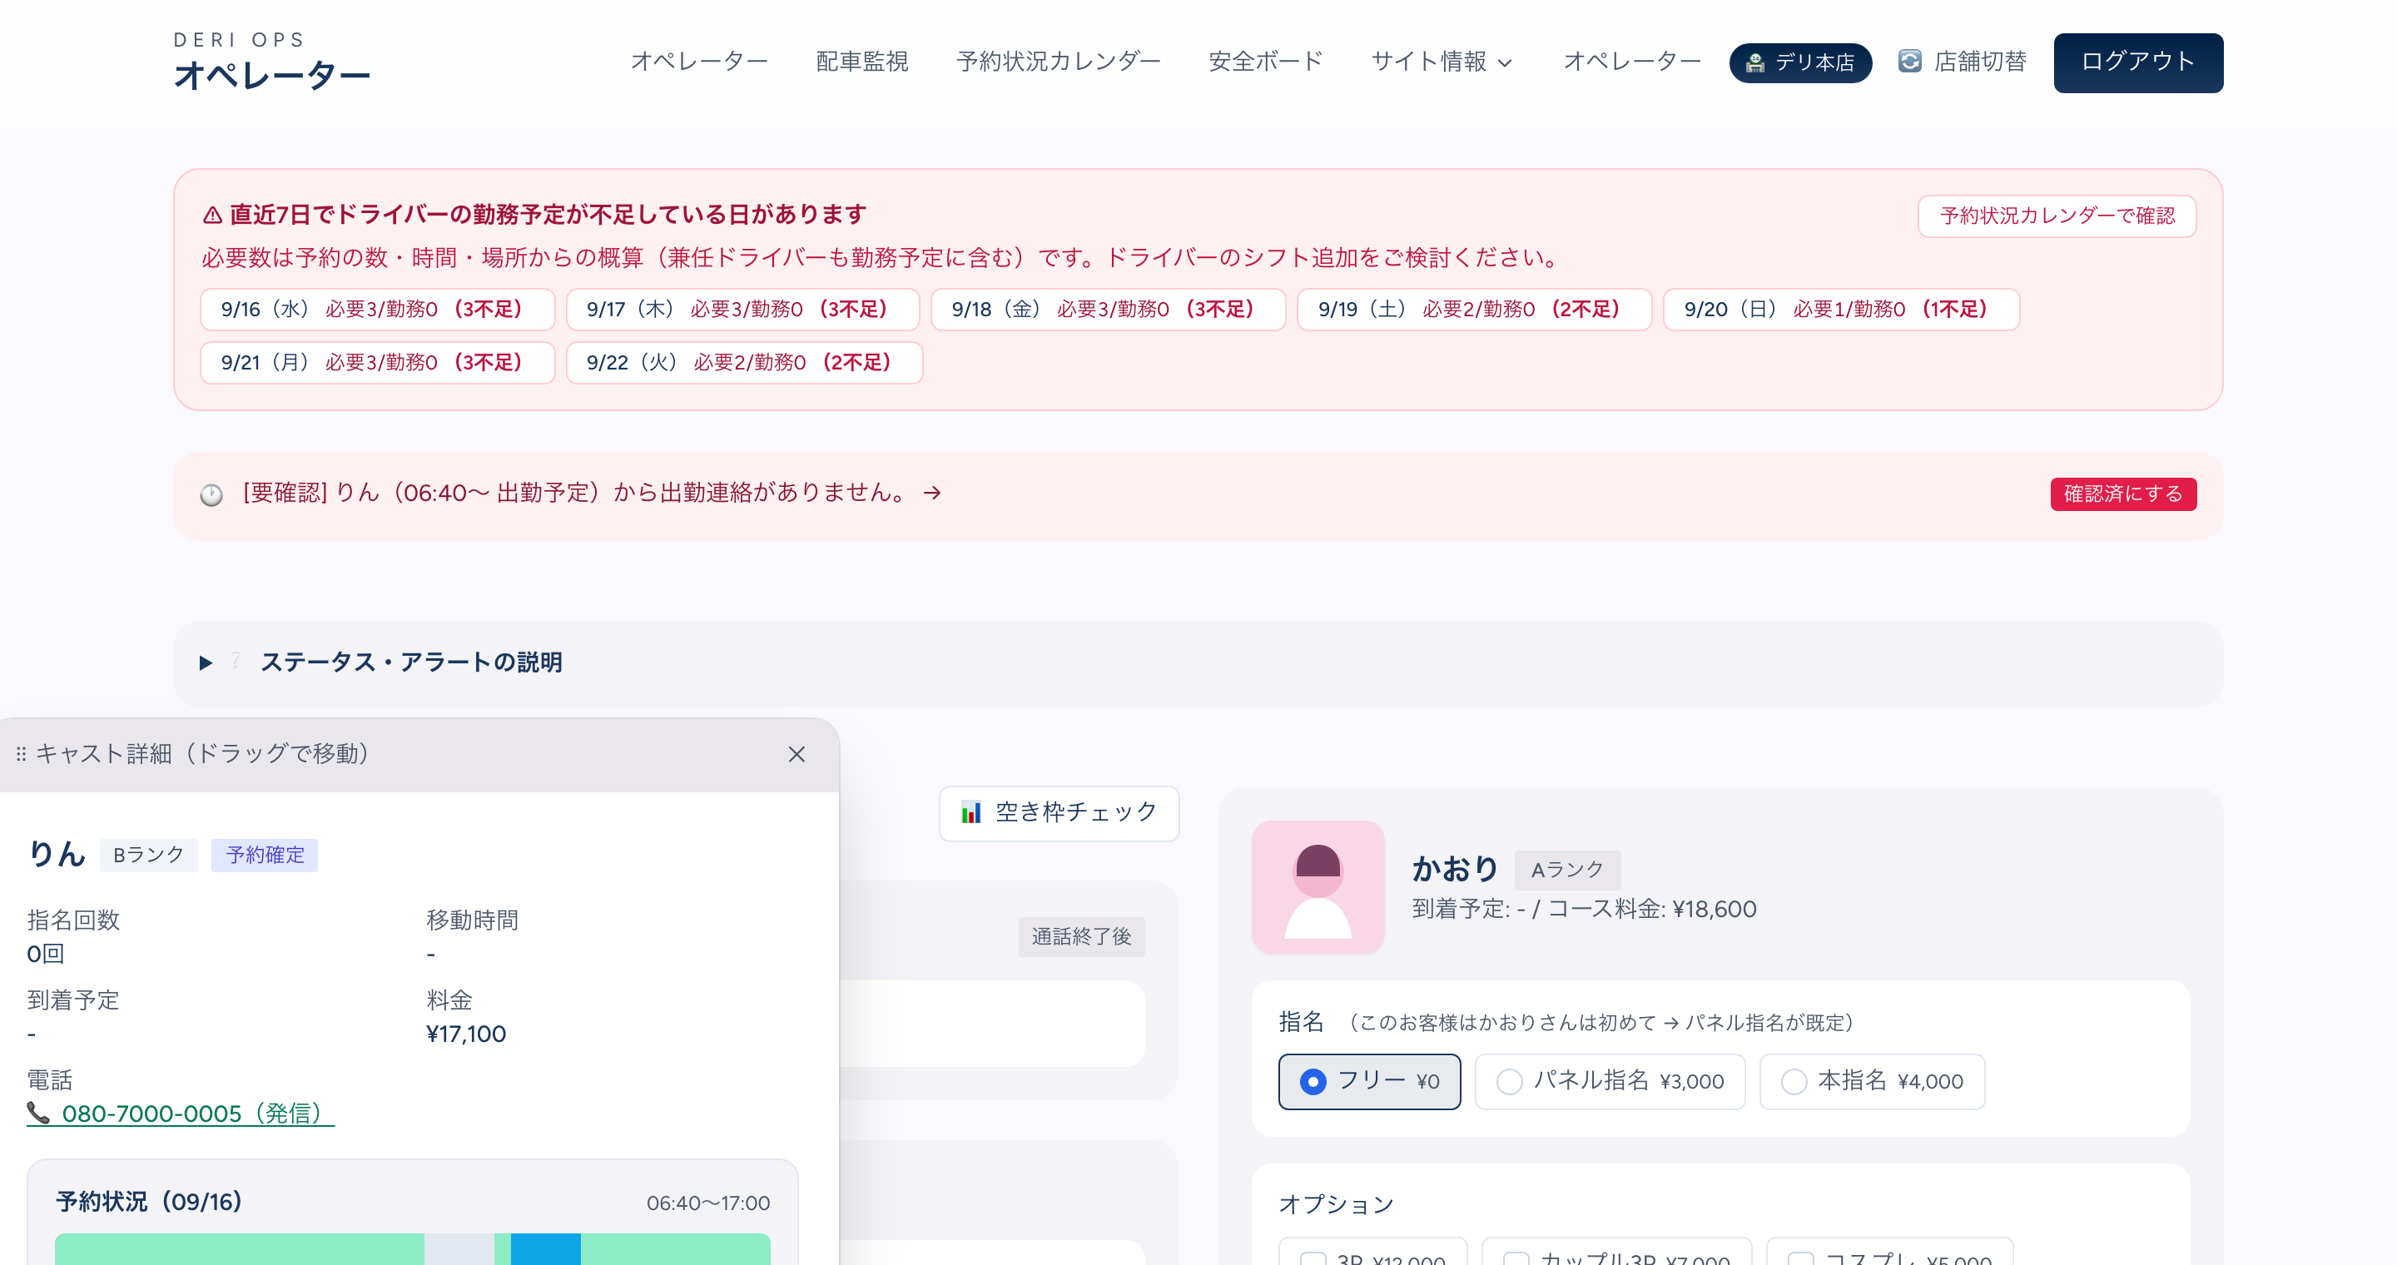This screenshot has height=1265, width=2397.
Task: Click the Aランク badge
Action: (x=1568, y=870)
